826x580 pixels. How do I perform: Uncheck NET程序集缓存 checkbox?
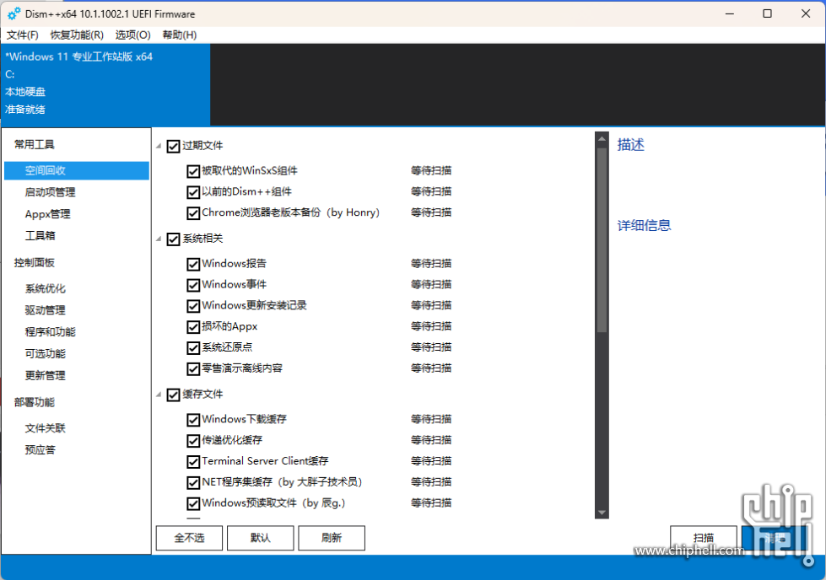click(193, 483)
